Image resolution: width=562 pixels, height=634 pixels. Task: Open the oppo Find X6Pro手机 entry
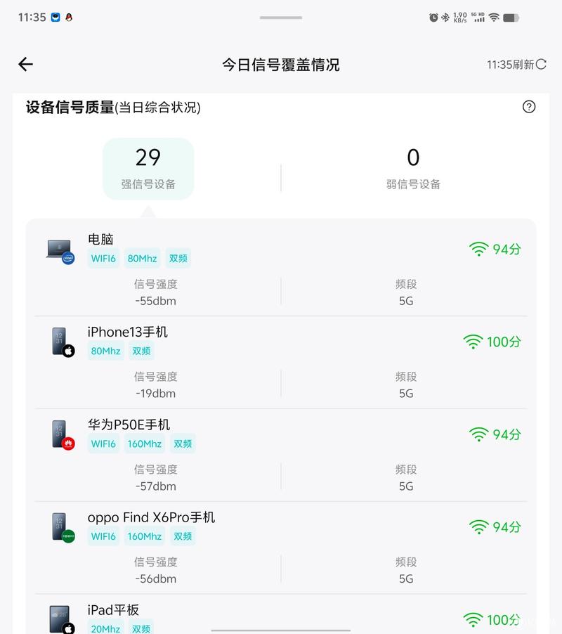(x=281, y=548)
